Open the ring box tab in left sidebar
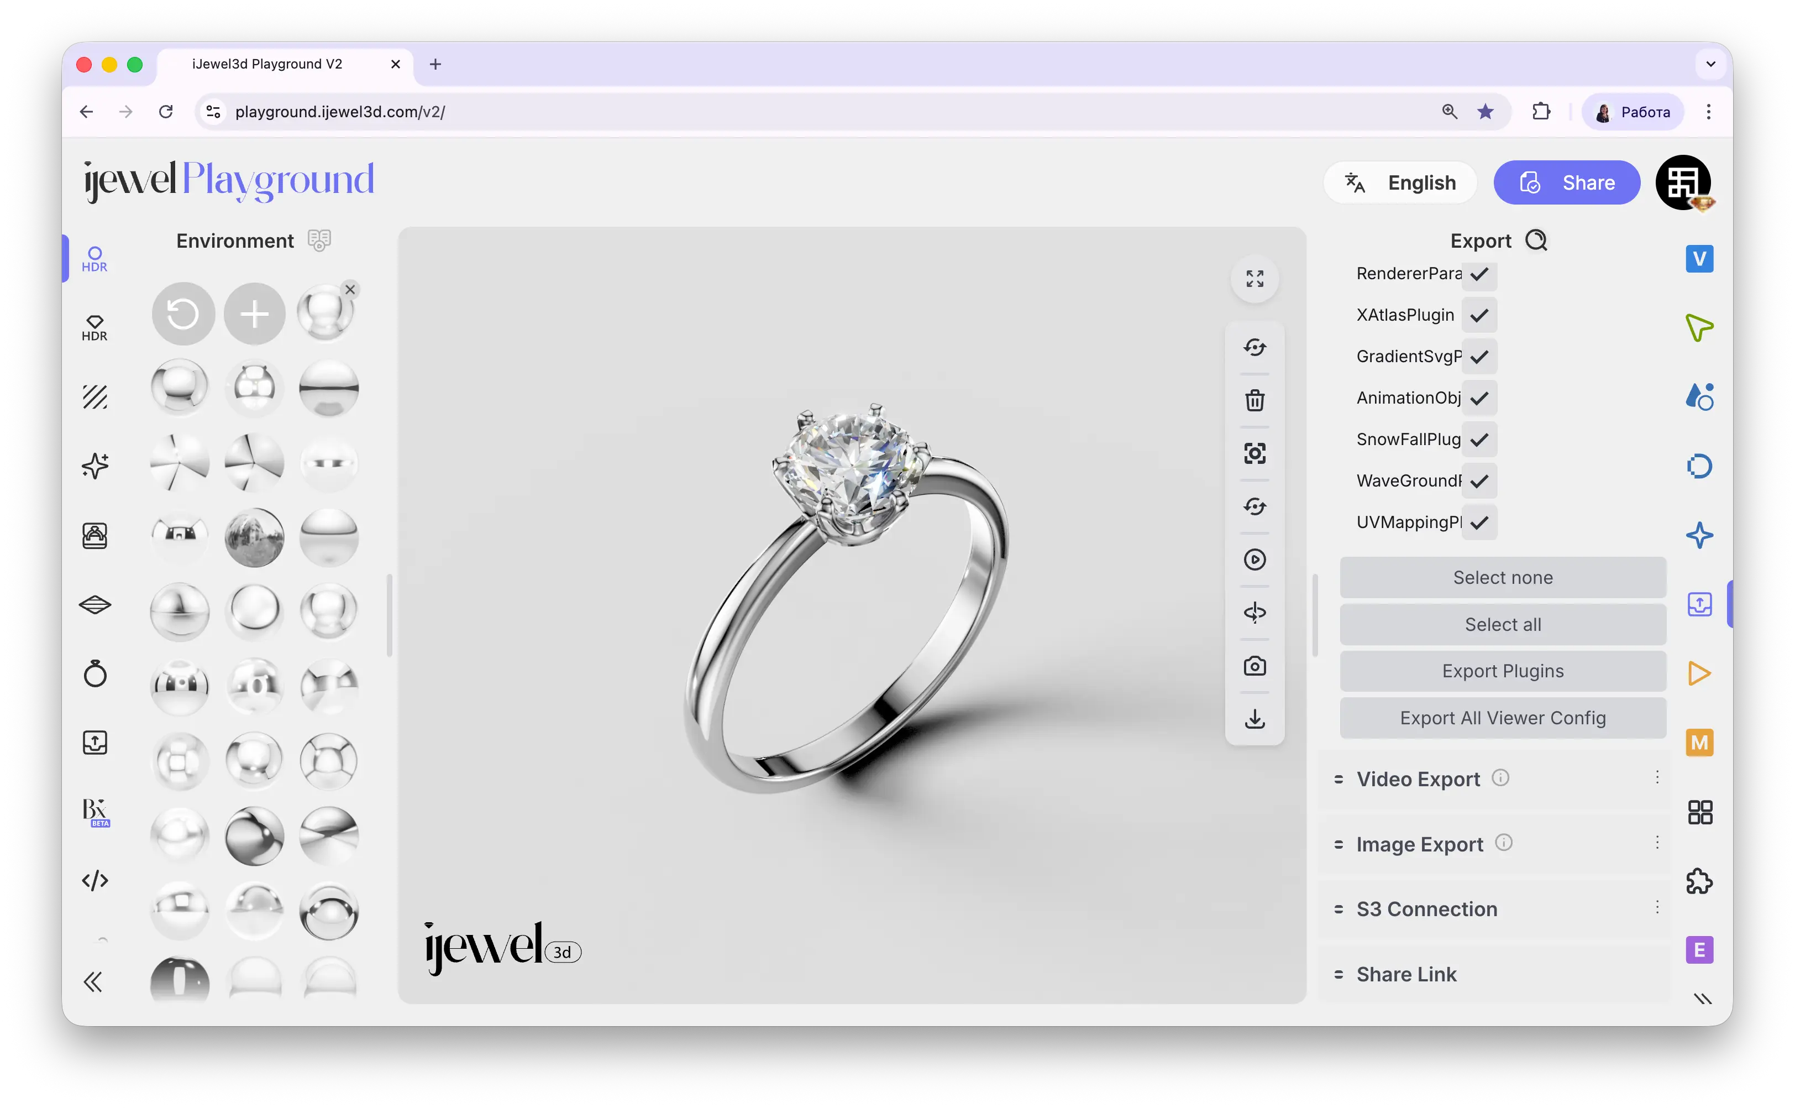Image resolution: width=1795 pixels, height=1108 pixels. (x=95, y=536)
